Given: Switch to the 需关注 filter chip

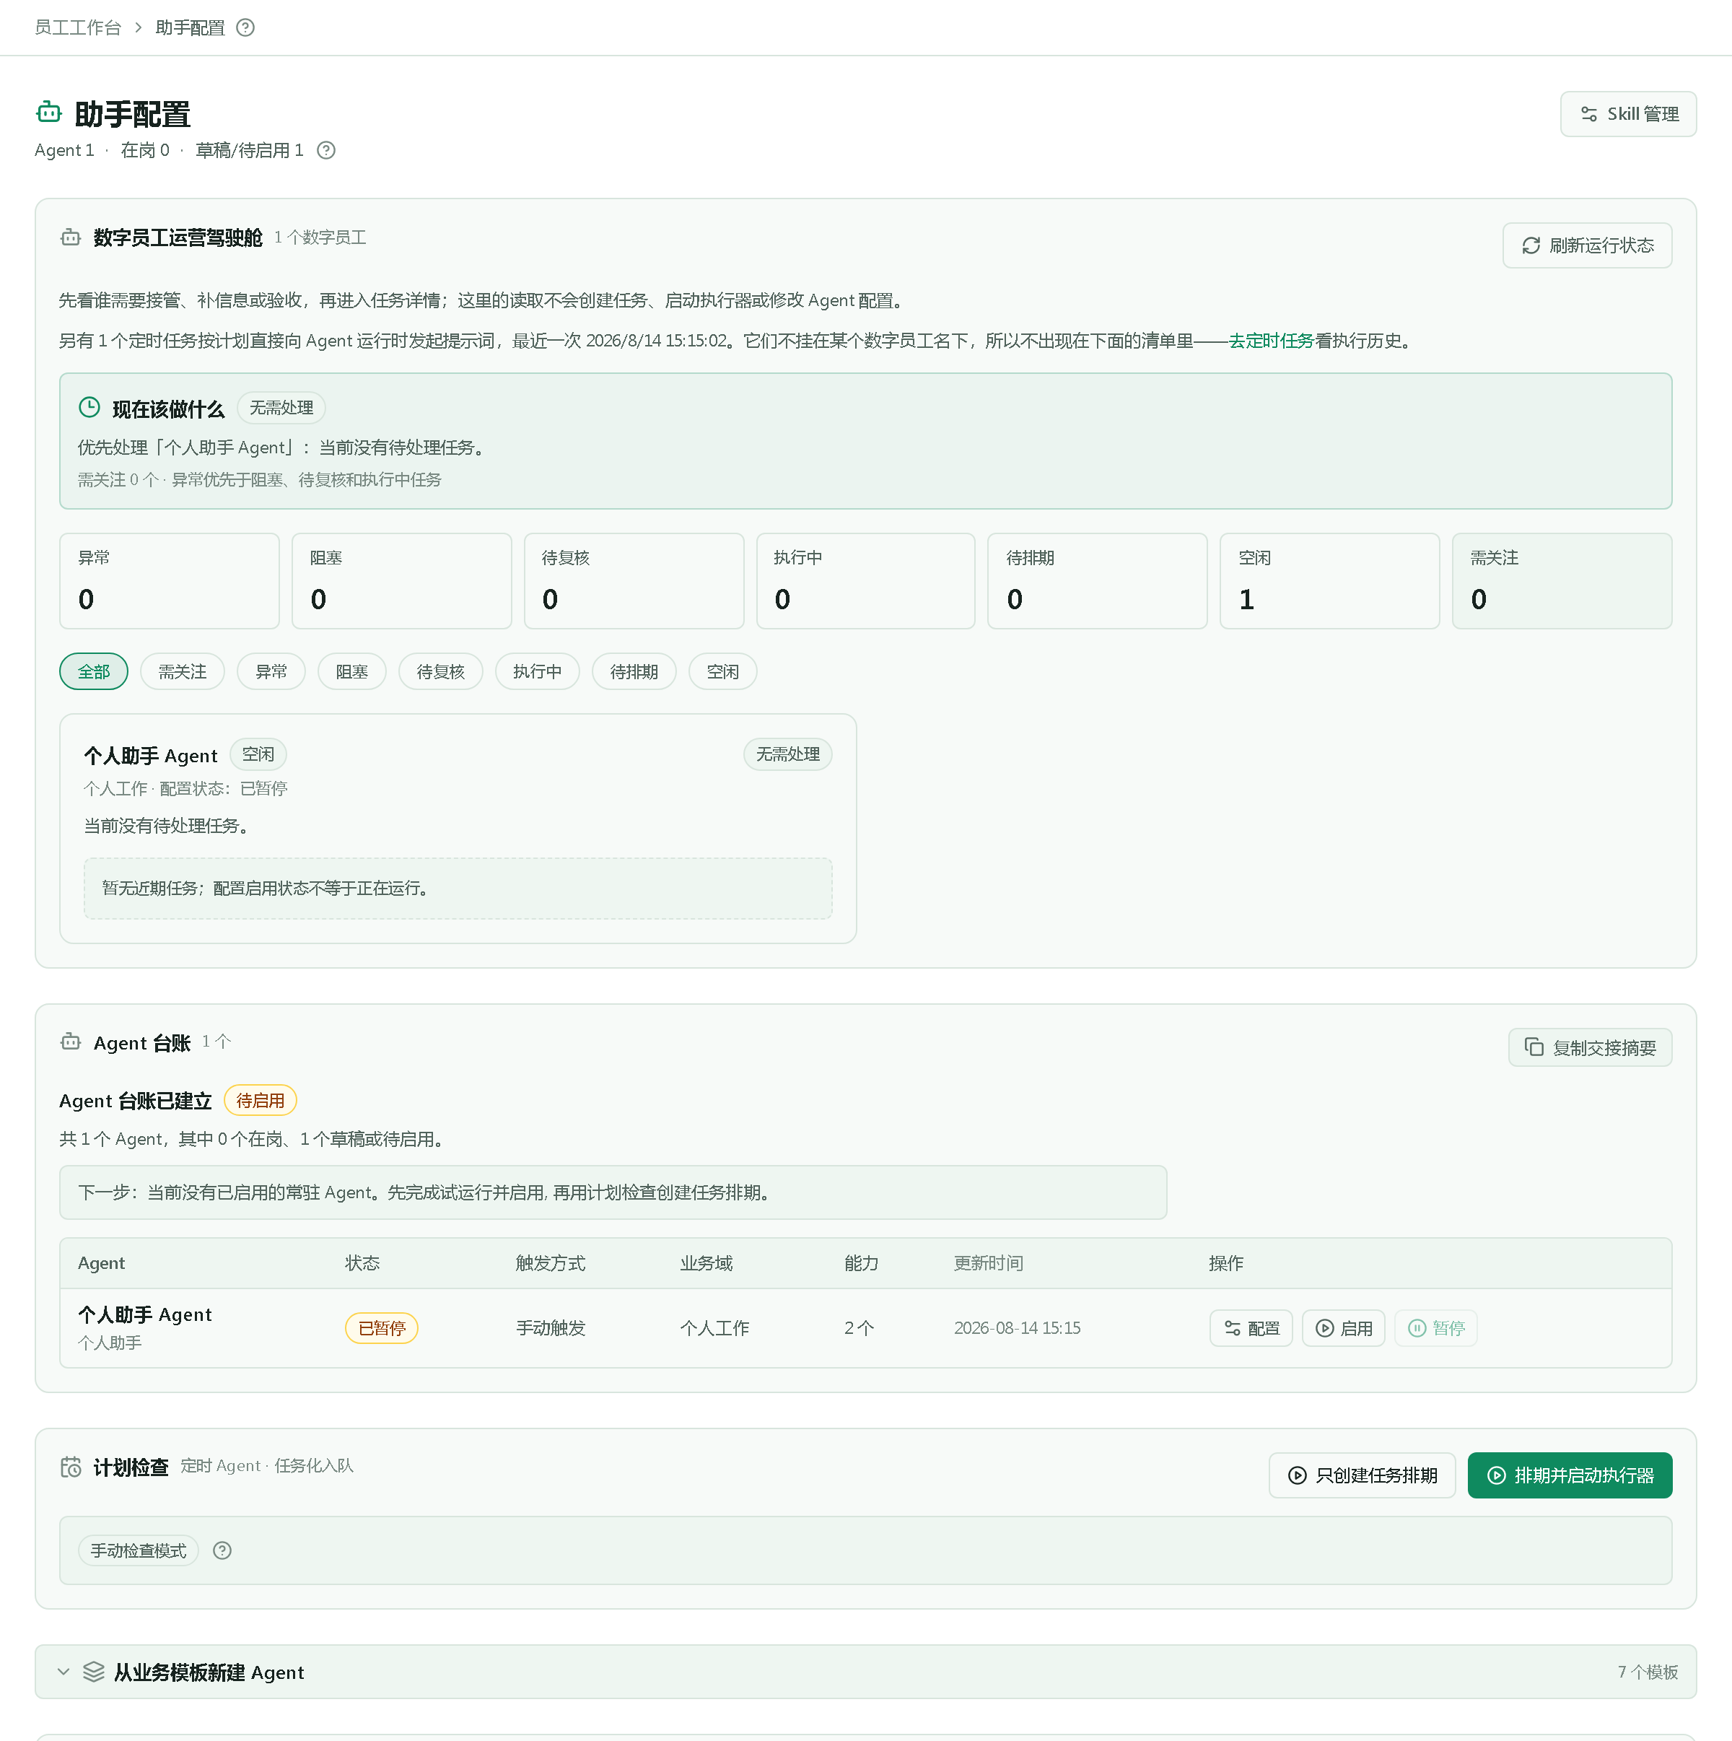Looking at the screenshot, I should 182,672.
